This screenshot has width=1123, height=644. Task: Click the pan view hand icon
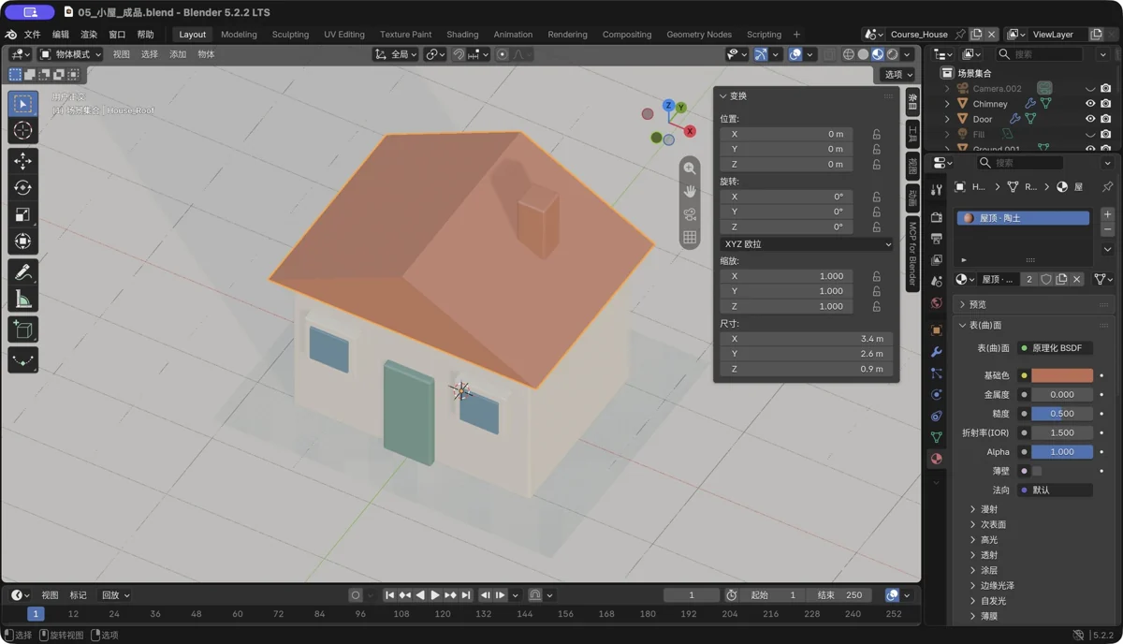pos(690,191)
